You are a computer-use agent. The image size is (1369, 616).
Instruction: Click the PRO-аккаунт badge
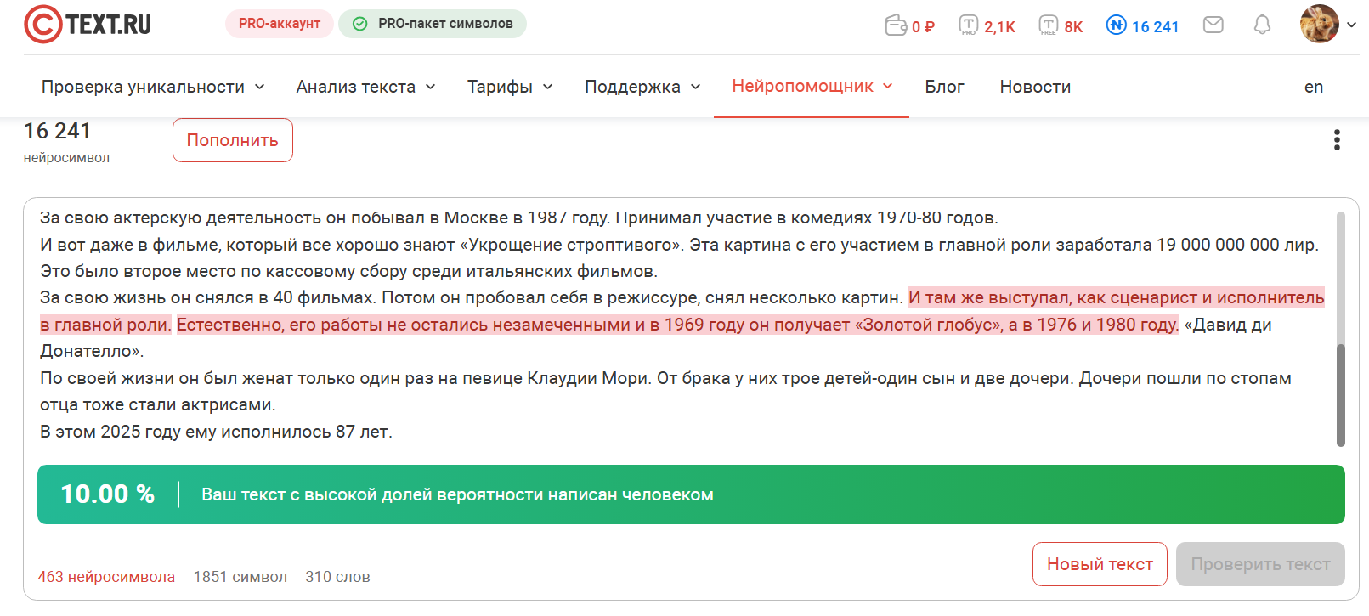(280, 24)
